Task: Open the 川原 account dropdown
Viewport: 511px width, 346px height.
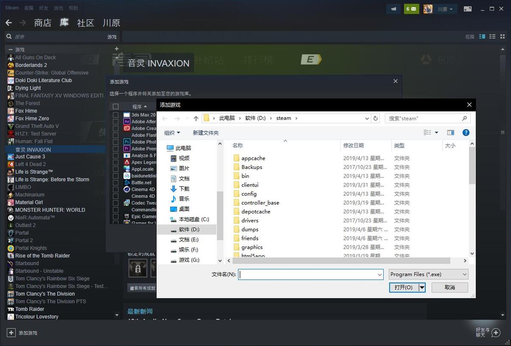Action: coord(445,9)
